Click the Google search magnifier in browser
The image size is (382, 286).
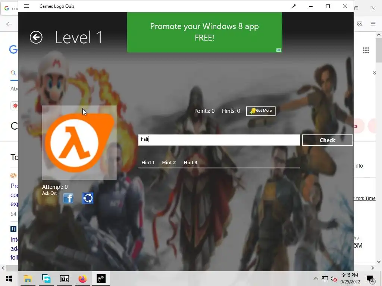coord(13,73)
